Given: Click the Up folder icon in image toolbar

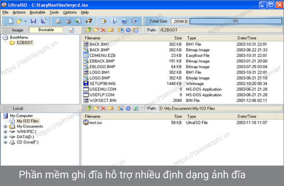Looking at the screenshot, I should point(89,30).
